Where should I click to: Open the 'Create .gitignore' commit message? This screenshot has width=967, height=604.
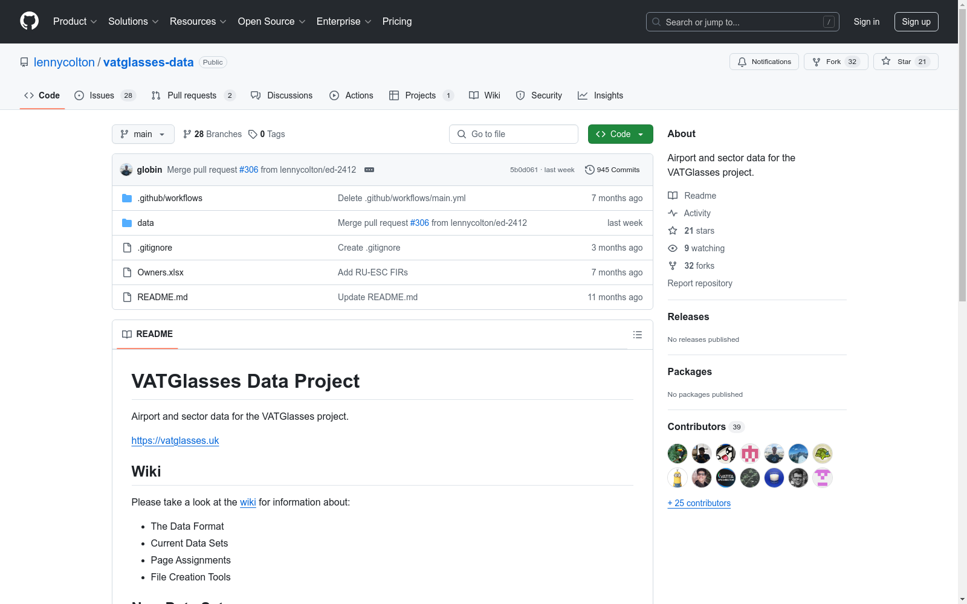369,248
